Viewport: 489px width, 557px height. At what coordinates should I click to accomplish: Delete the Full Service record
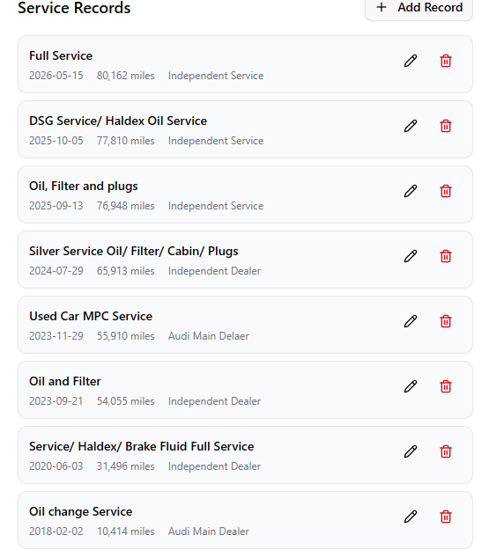pos(446,61)
